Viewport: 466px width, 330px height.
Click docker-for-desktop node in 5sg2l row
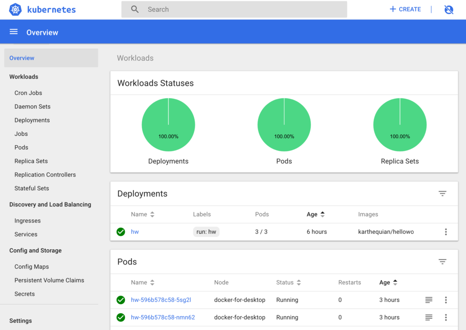[x=239, y=300]
